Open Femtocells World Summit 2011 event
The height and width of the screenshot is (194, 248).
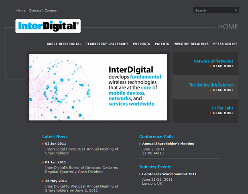[169, 174]
